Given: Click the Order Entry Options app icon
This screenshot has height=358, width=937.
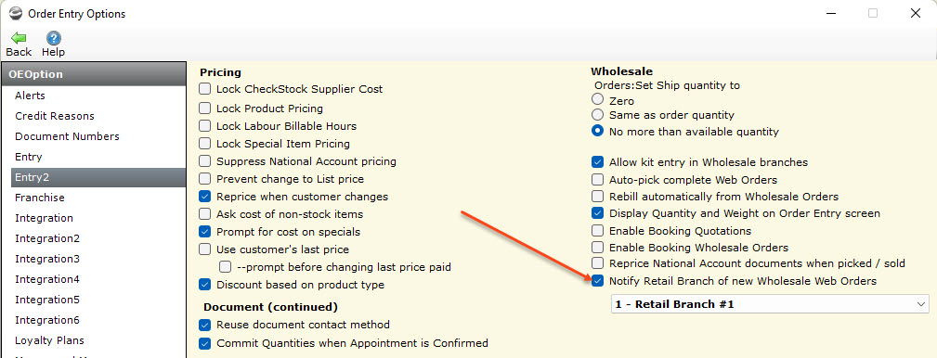Looking at the screenshot, I should 15,13.
